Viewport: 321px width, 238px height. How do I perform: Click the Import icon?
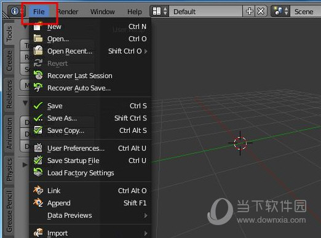[x=38, y=233]
